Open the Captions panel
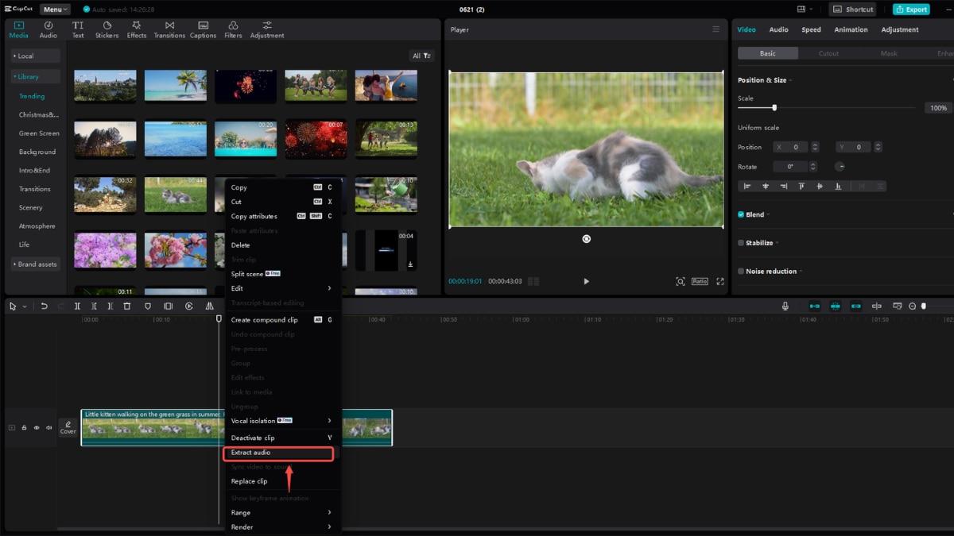 (203, 29)
